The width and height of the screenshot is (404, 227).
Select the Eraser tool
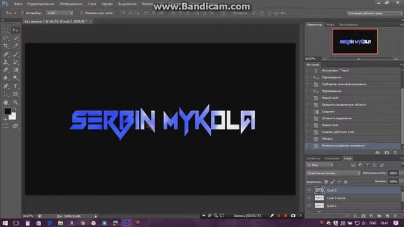click(x=6, y=70)
